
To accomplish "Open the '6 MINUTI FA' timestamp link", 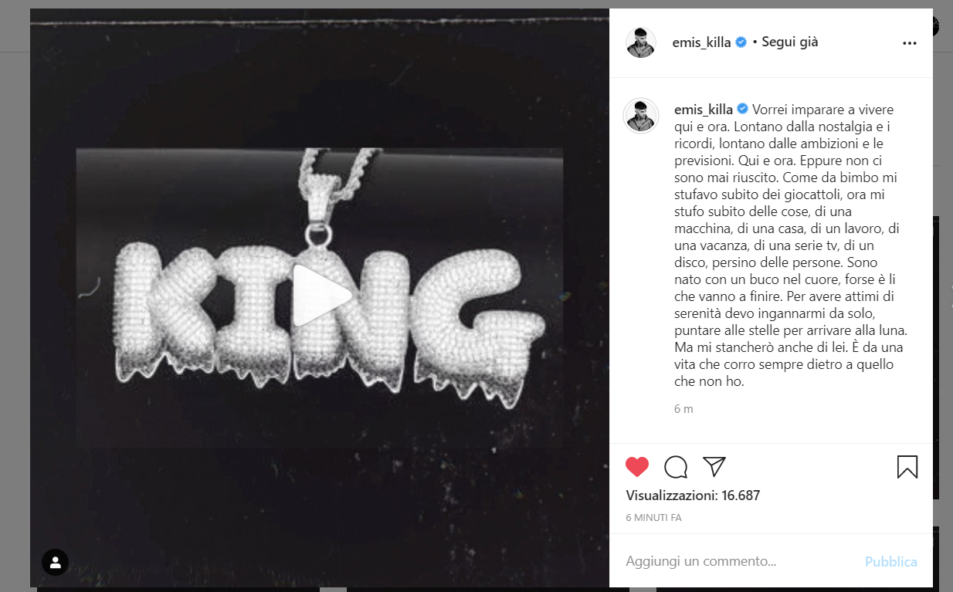I will [x=653, y=517].
